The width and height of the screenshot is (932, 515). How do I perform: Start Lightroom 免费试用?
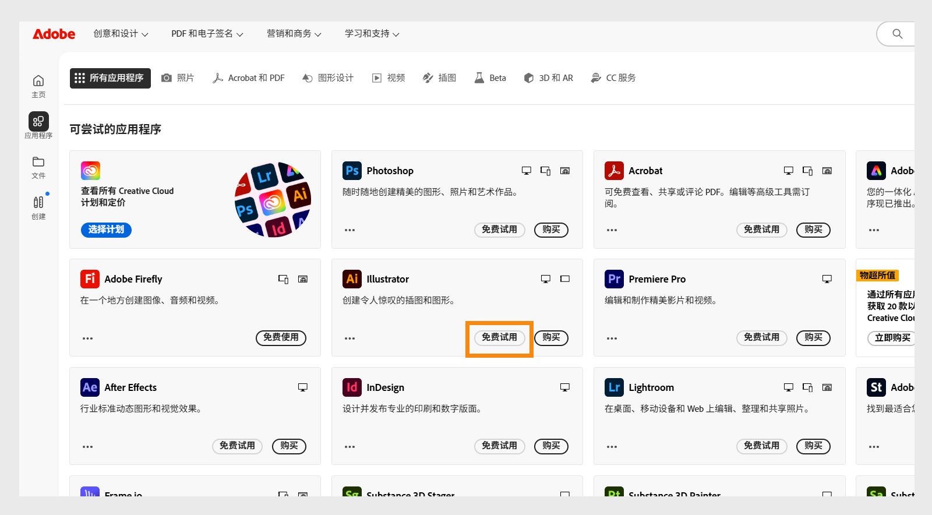(762, 446)
